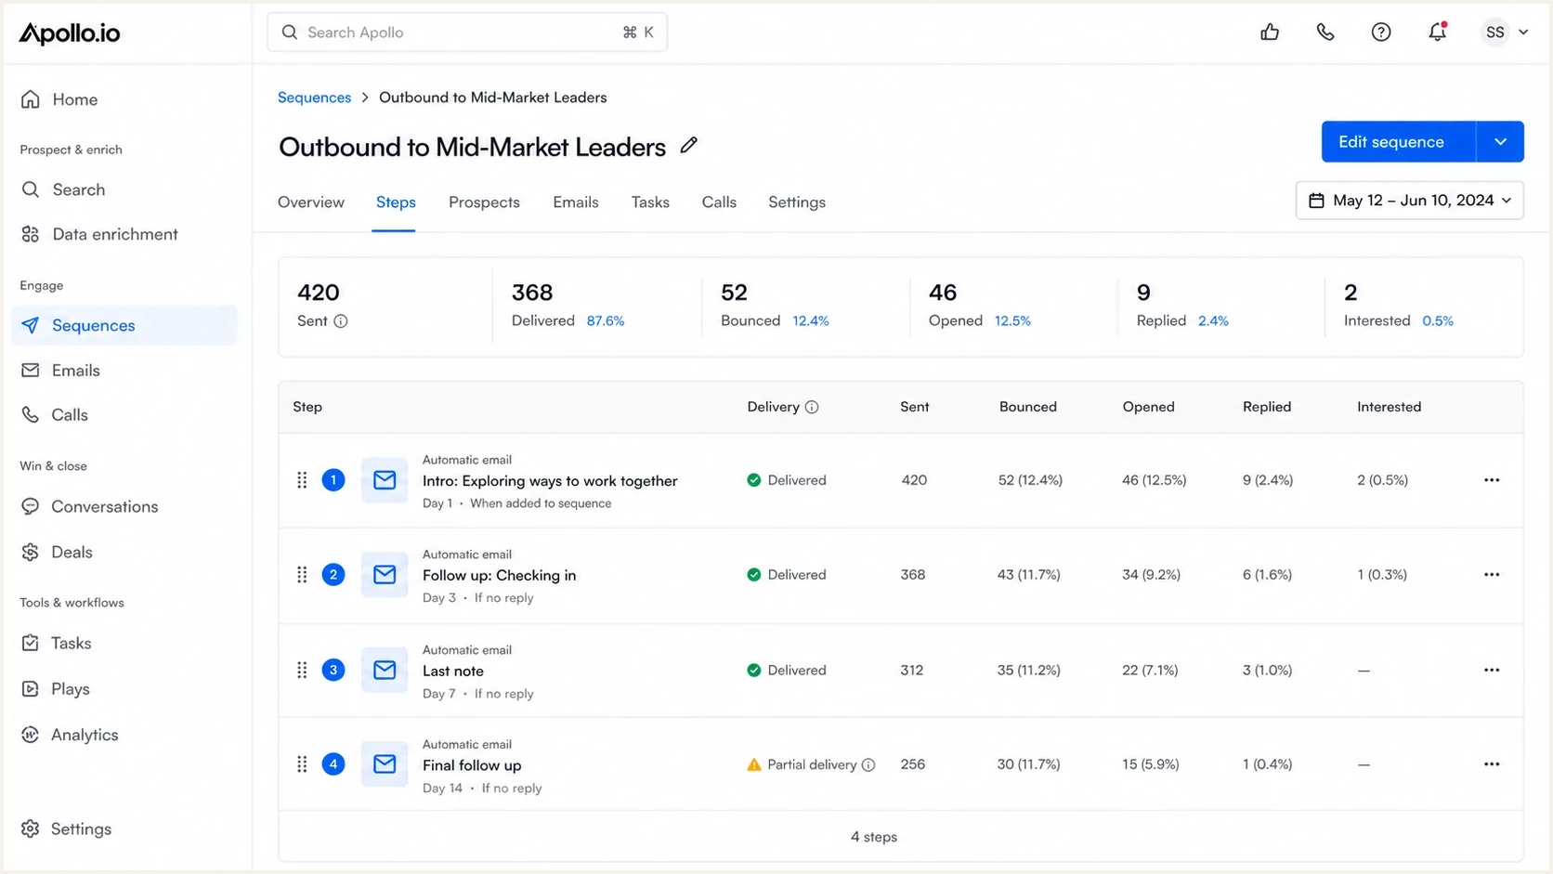Click the Apollo.io logo
Viewport: 1553px width, 874px height.
pyautogui.click(x=70, y=33)
